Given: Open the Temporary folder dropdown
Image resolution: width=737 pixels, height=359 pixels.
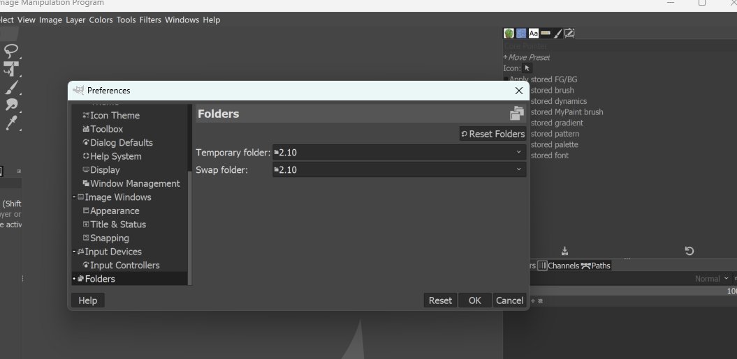Looking at the screenshot, I should [x=399, y=152].
